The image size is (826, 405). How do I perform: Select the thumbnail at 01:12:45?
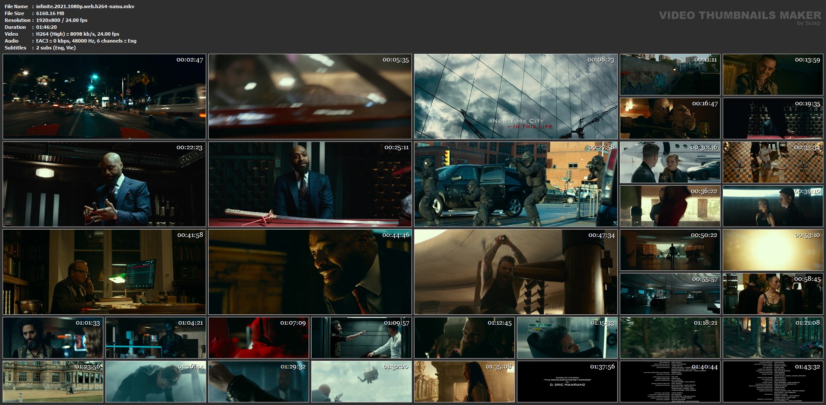[x=464, y=338]
